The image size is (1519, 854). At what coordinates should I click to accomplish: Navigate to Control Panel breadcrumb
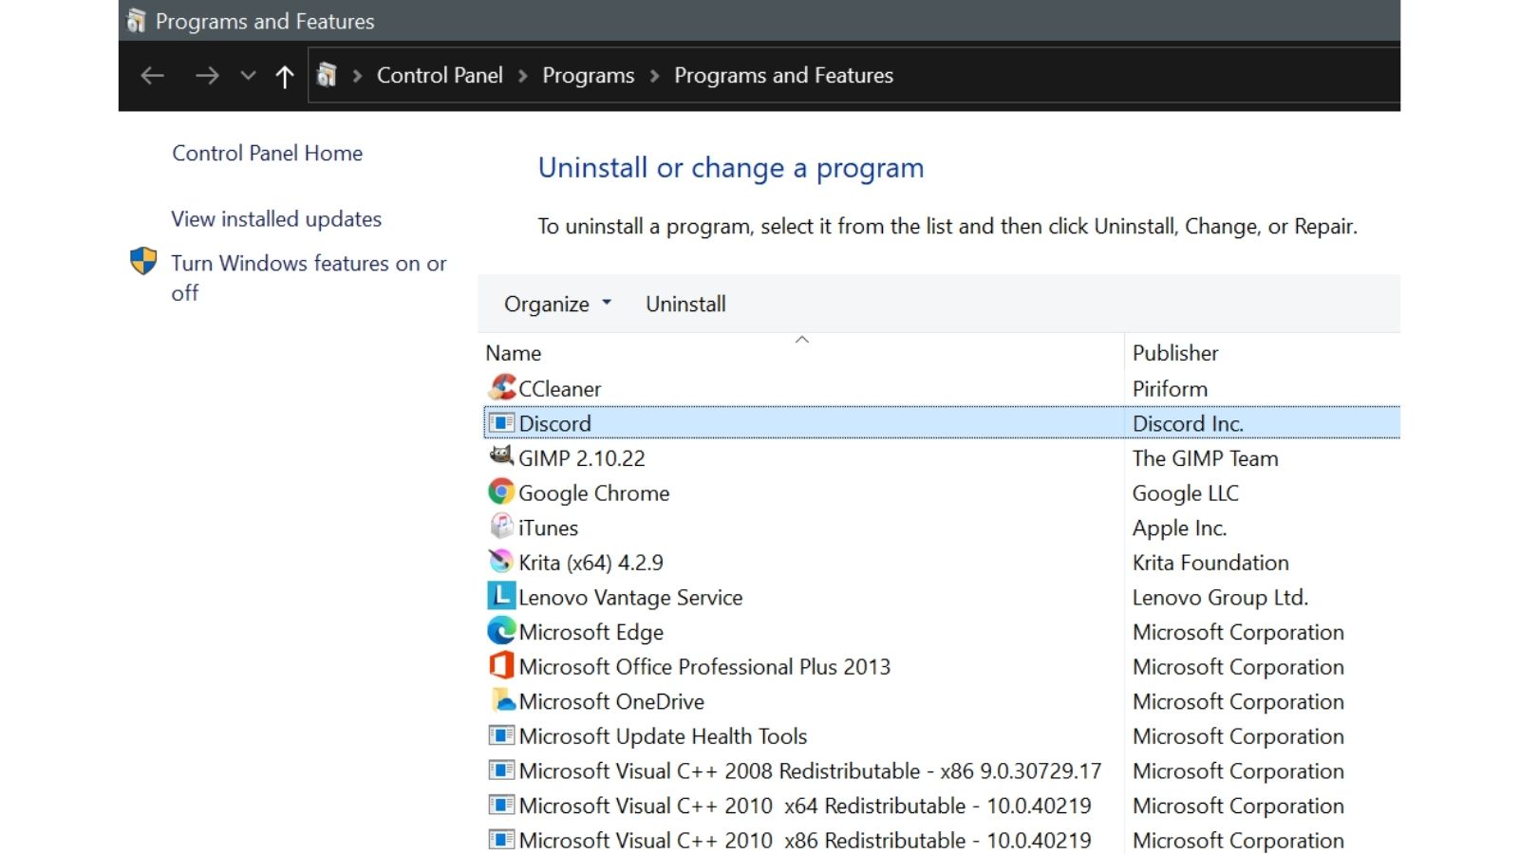pyautogui.click(x=440, y=75)
